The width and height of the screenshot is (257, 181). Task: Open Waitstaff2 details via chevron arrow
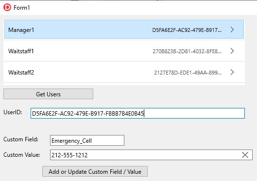click(232, 72)
